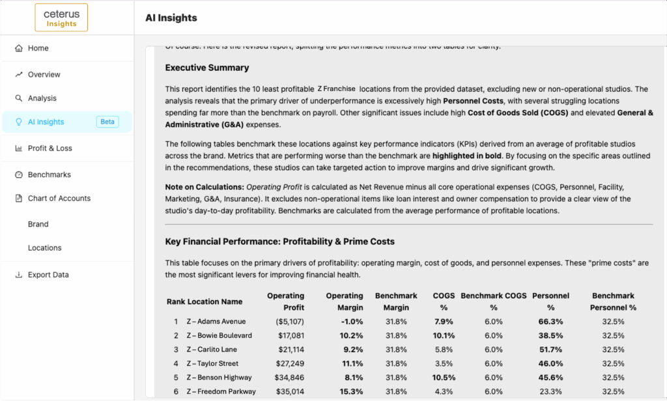The width and height of the screenshot is (667, 401).
Task: Click the Rank column header
Action: 176,301
